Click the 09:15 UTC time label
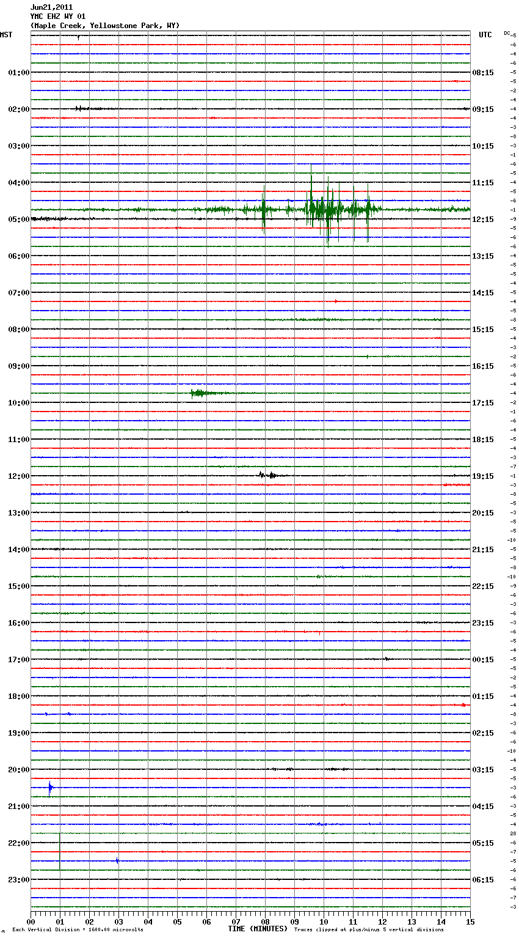The height and width of the screenshot is (938, 519). tap(483, 109)
